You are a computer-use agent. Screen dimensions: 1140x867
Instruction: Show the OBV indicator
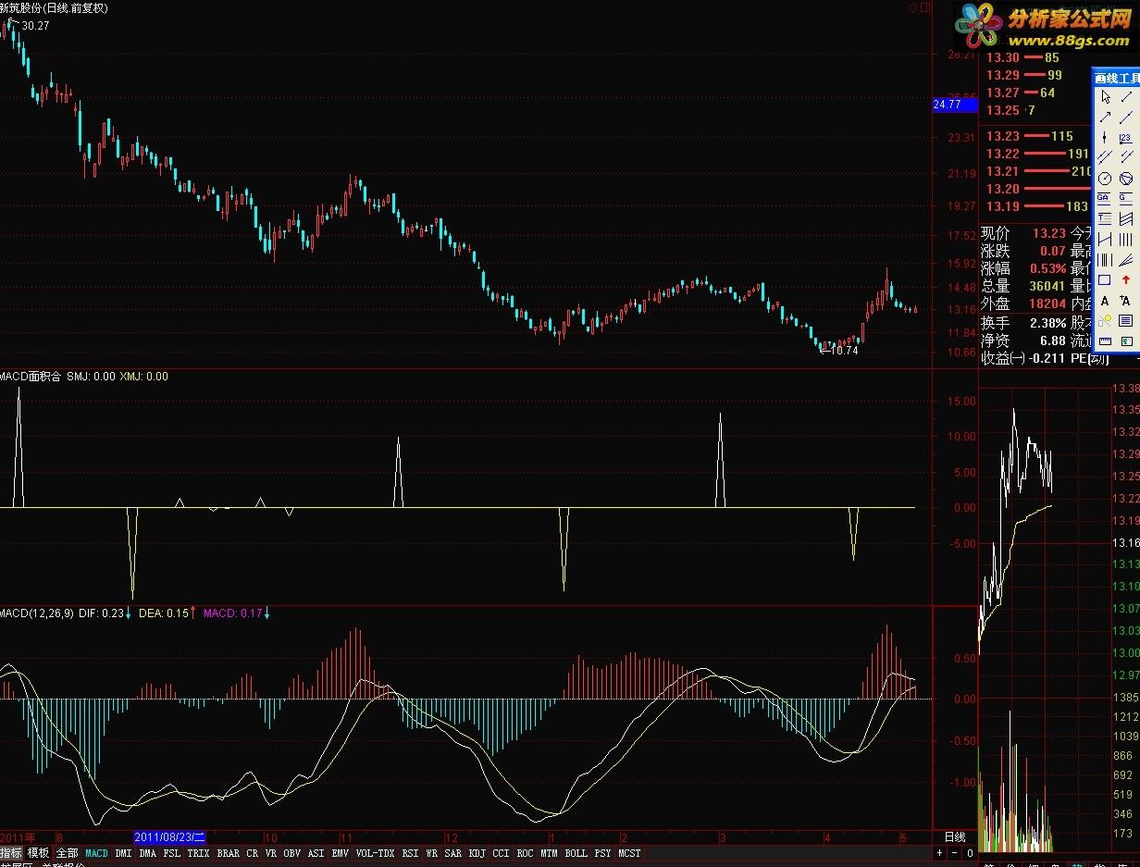coord(292,853)
